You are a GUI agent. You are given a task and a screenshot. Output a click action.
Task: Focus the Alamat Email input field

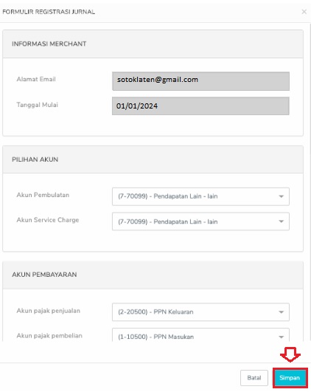pos(200,81)
